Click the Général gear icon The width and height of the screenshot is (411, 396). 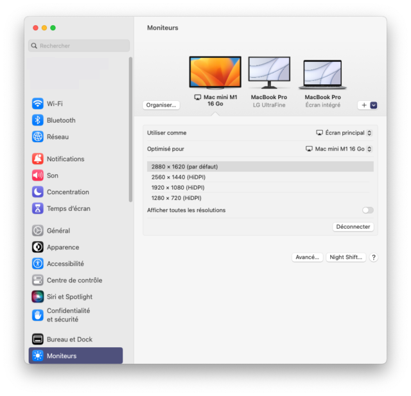(x=38, y=230)
